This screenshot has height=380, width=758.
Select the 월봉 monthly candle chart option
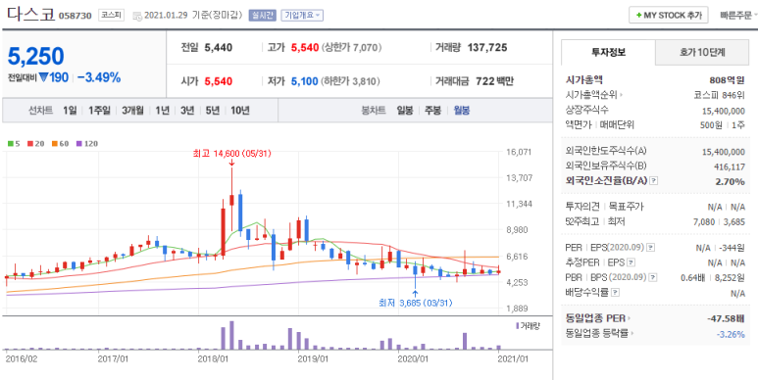(462, 111)
